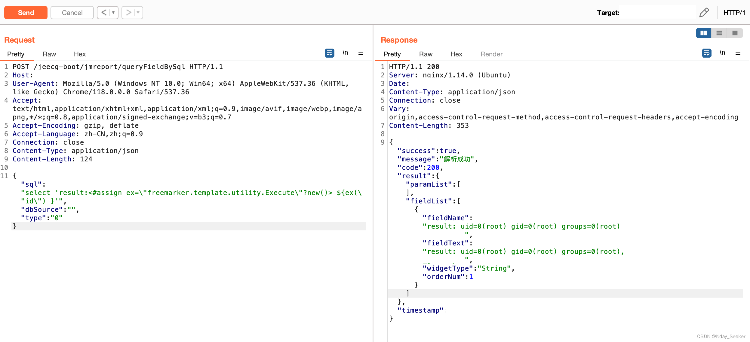Click the Date header in response
The image size is (750, 342).
point(399,84)
